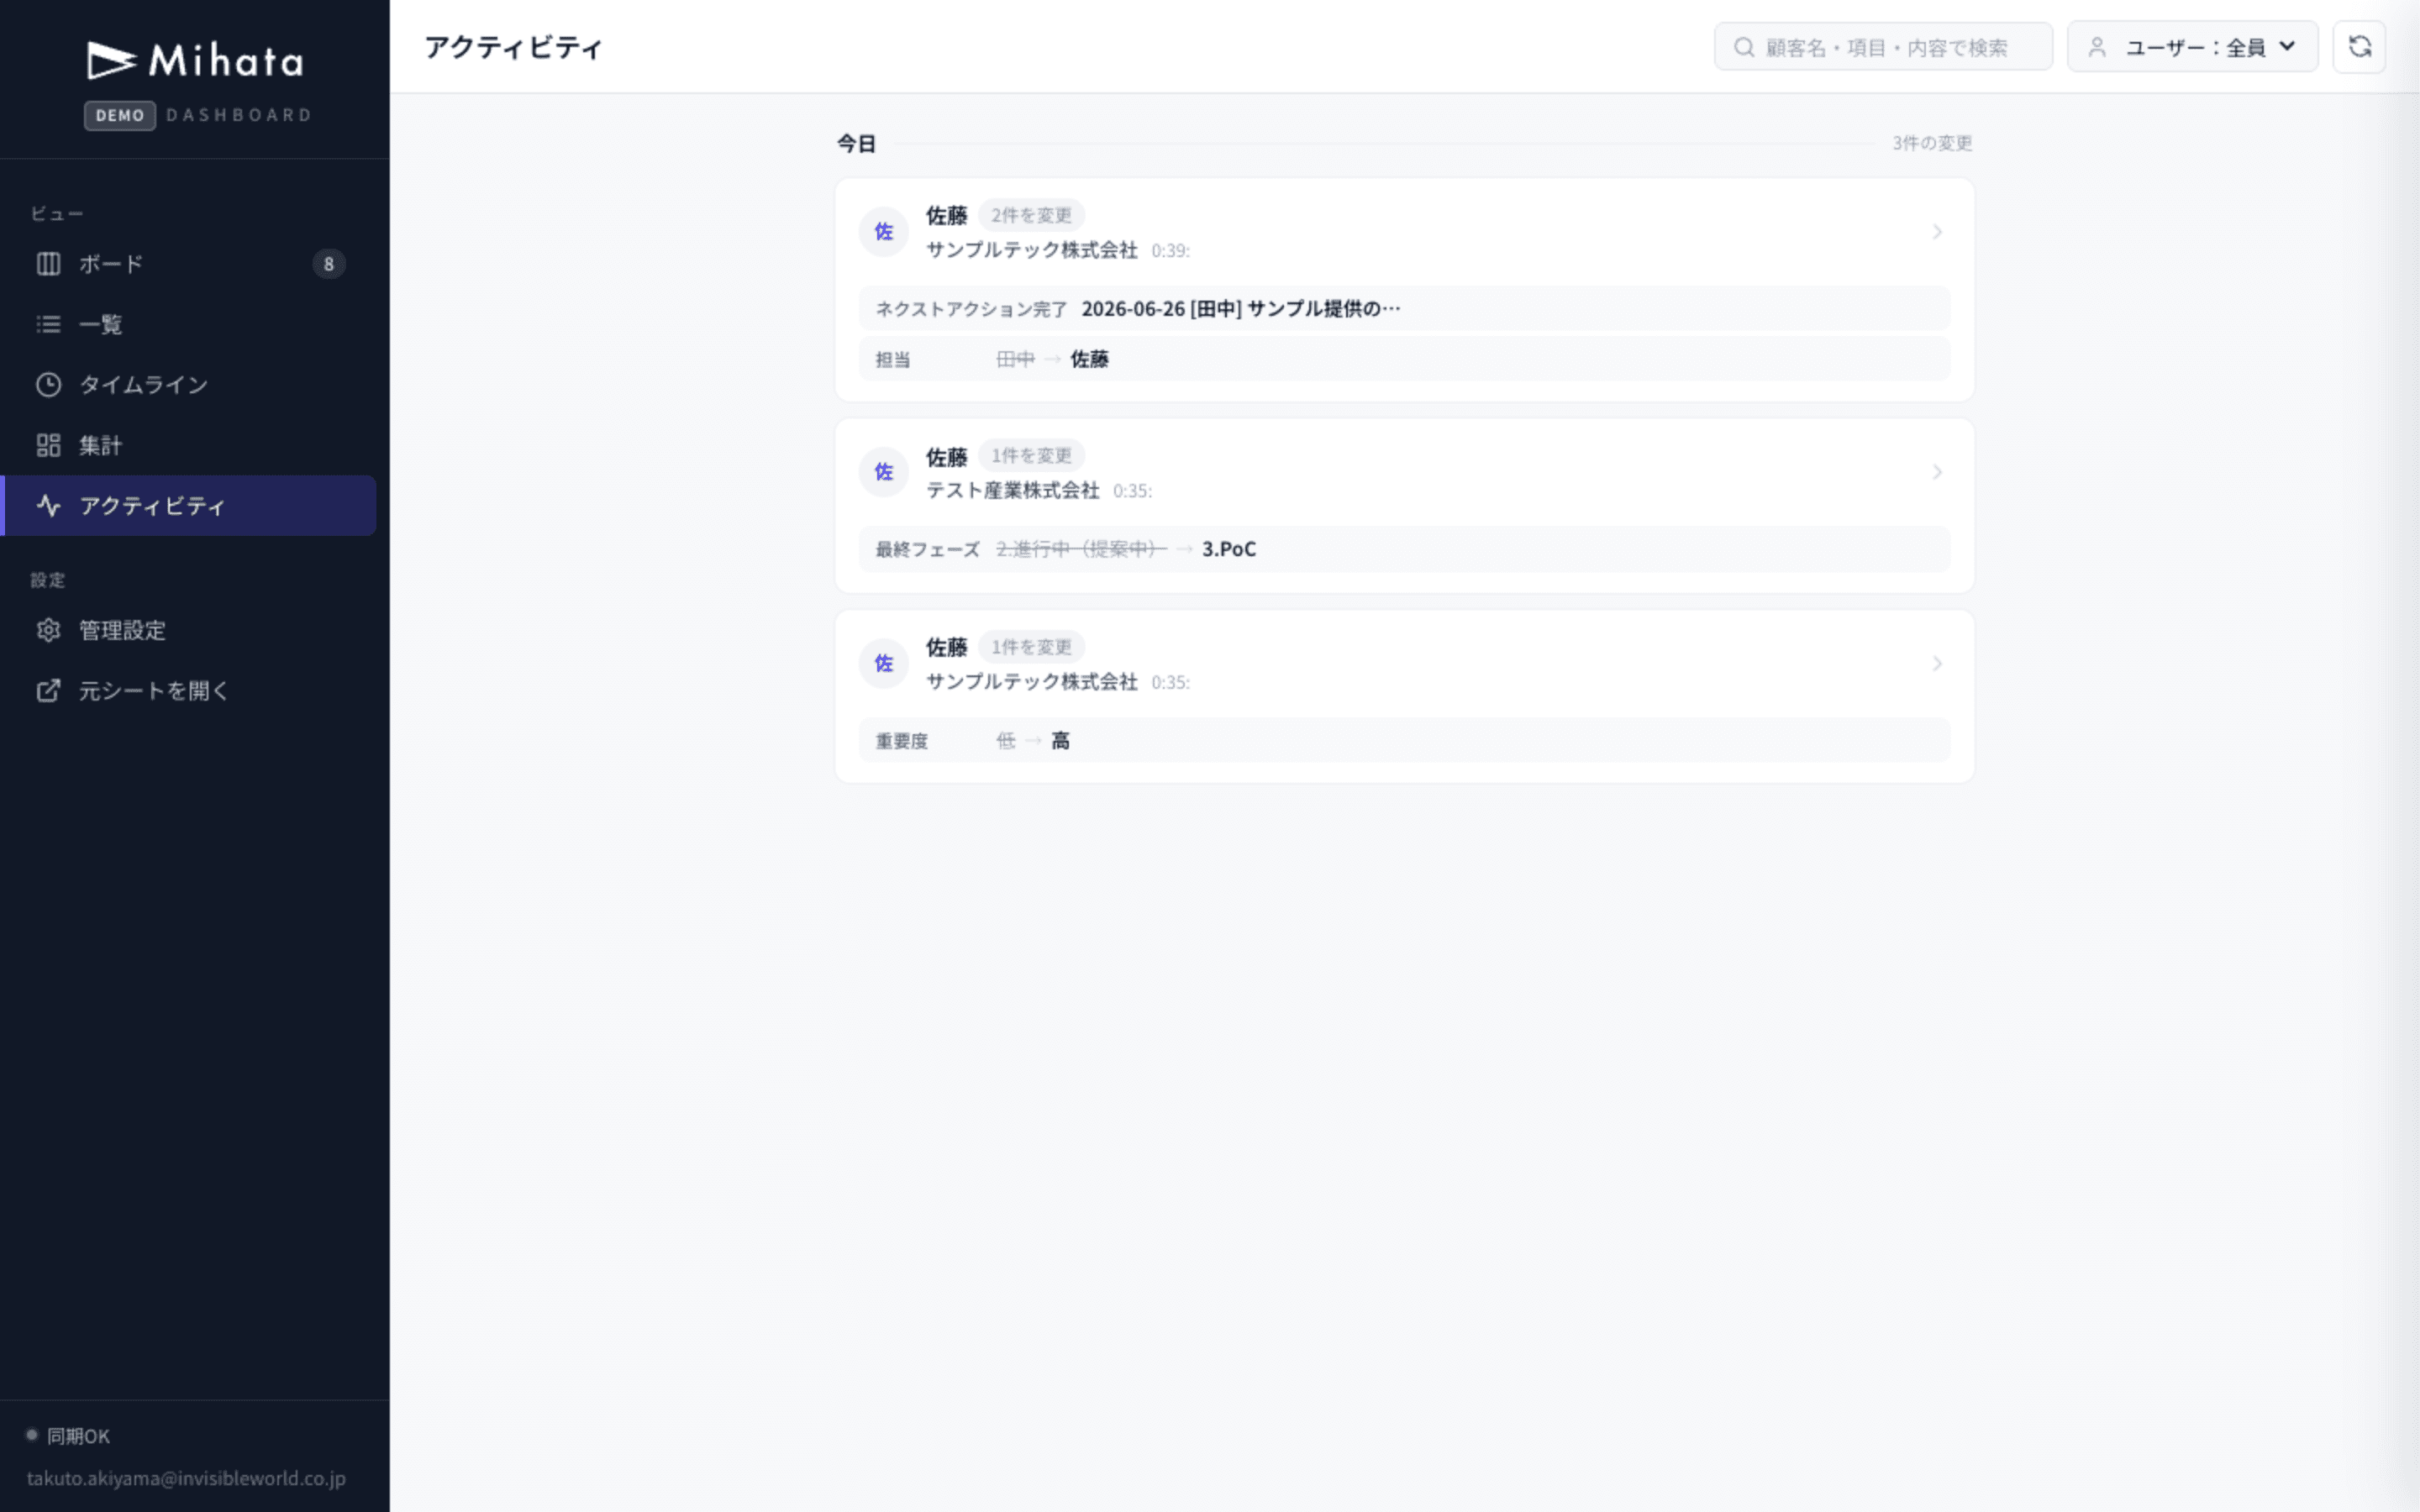Viewport: 2420px width, 1512px height.
Task: Click the magnifier search icon
Action: click(x=1744, y=47)
